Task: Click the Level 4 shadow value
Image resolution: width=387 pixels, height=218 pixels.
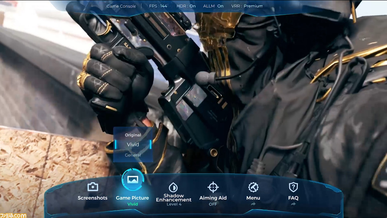Action: 174,204
